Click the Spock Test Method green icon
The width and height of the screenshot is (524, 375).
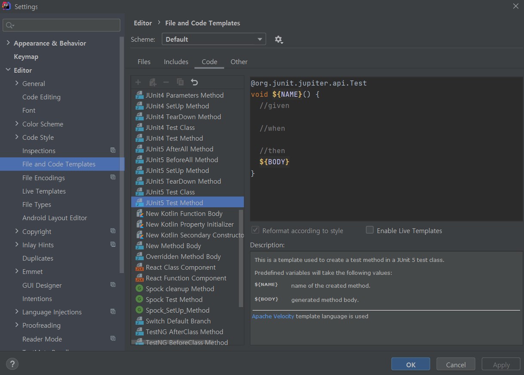139,300
